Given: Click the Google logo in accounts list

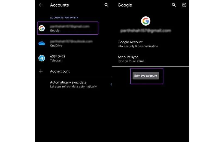Looking at the screenshot, I should [x=41, y=28].
